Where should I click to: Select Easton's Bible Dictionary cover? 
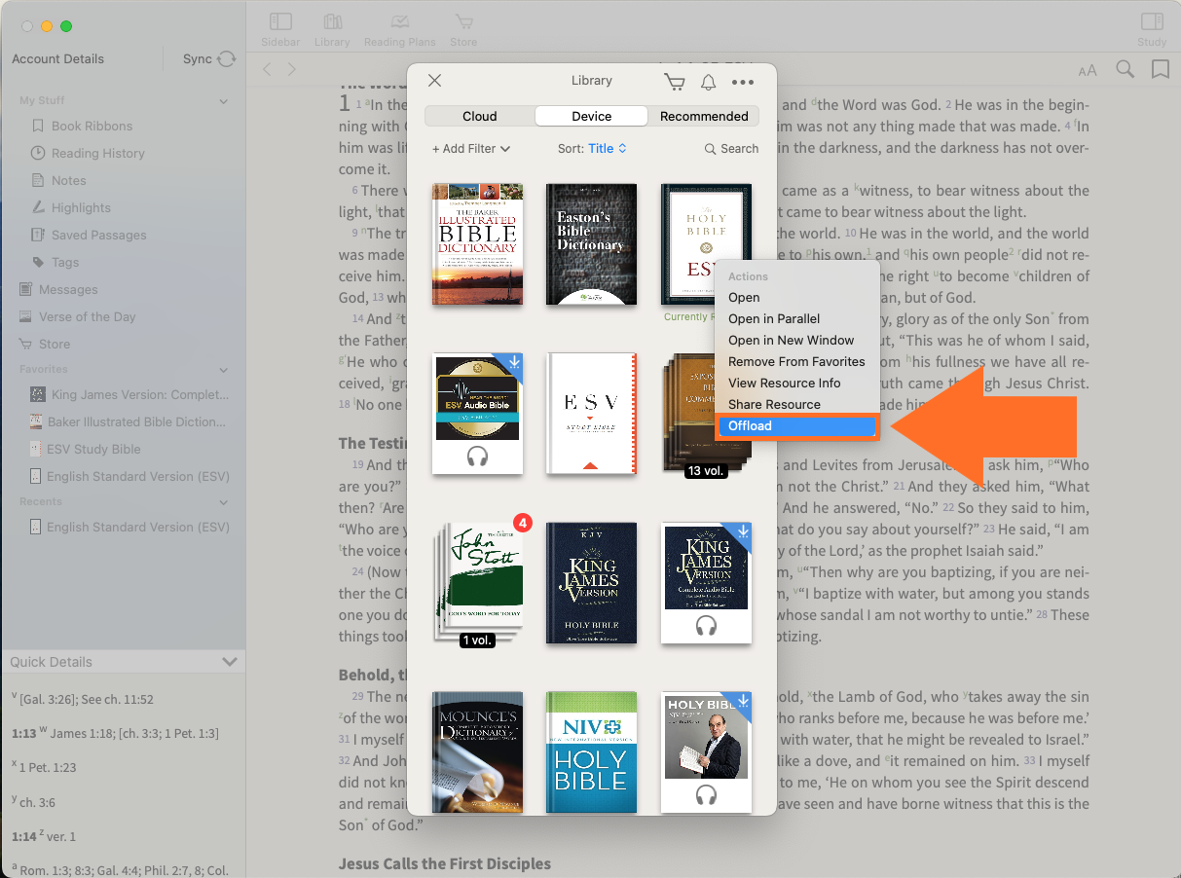click(591, 244)
